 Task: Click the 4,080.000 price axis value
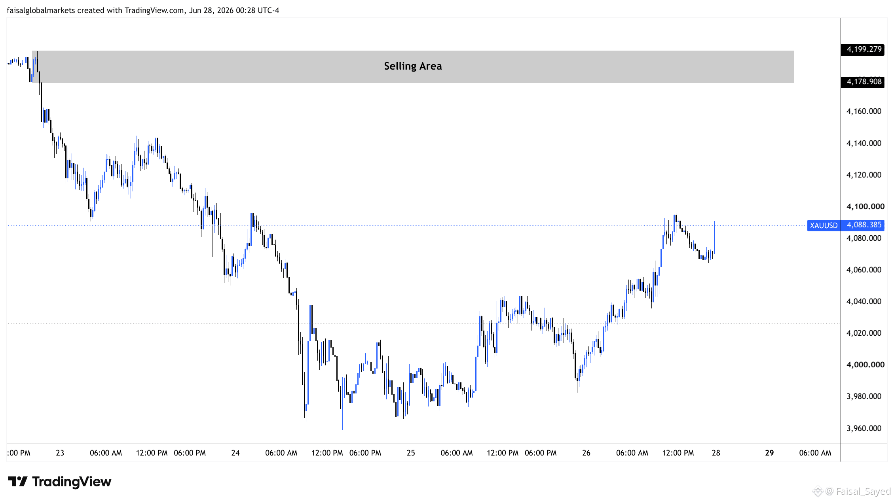click(864, 238)
